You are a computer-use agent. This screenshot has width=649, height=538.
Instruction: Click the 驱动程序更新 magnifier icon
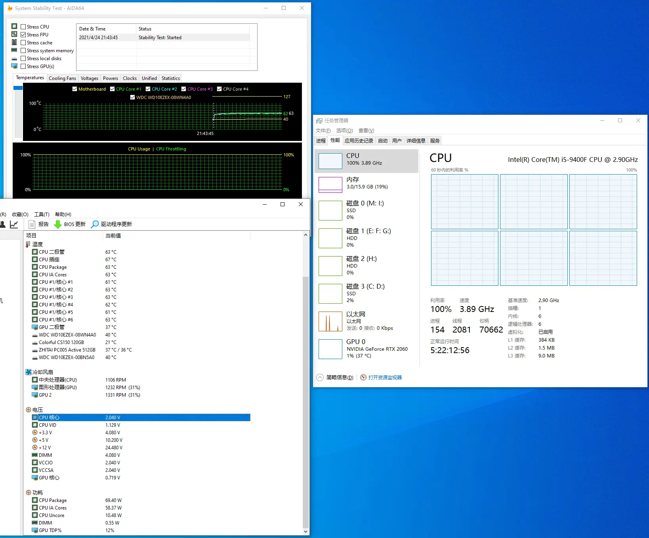pos(95,224)
